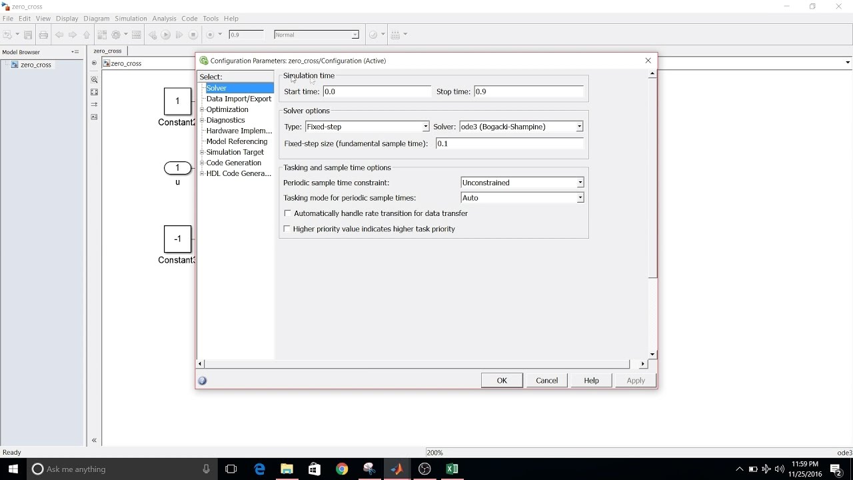This screenshot has height=480, width=853.
Task: Open Google Chrome from the taskbar
Action: click(x=341, y=469)
